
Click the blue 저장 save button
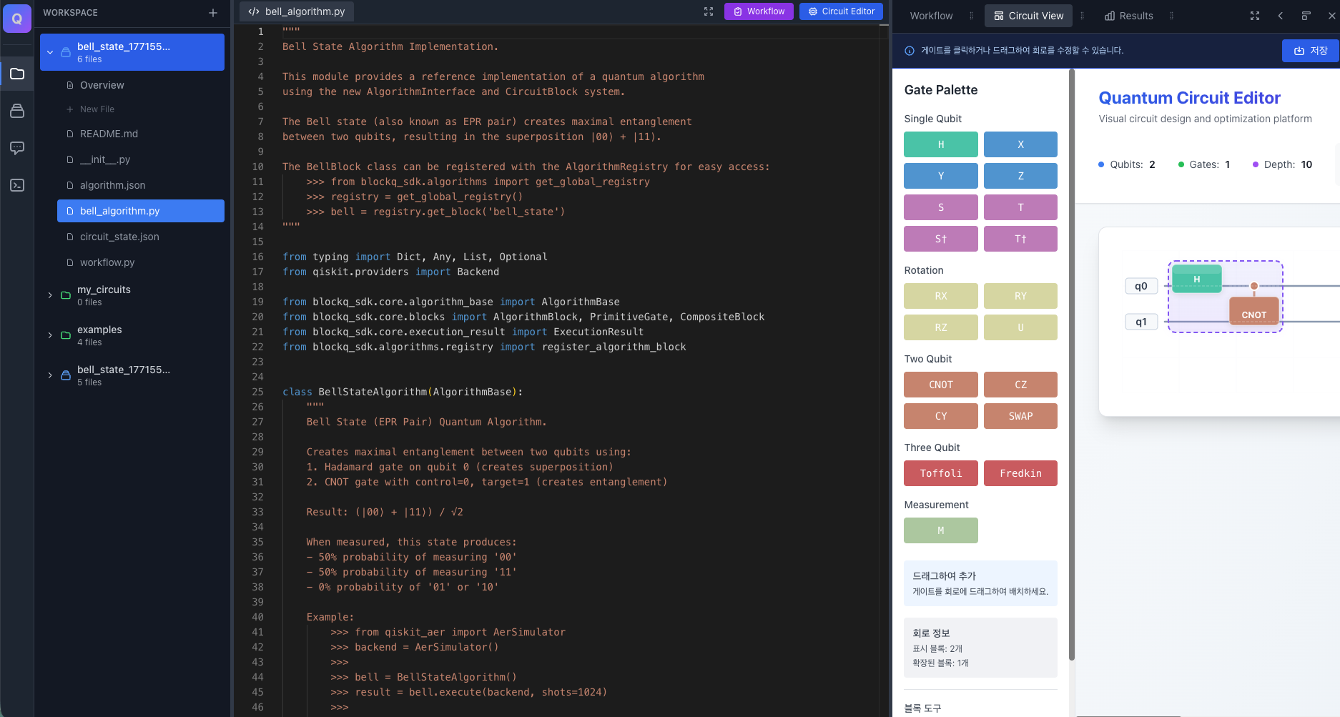coord(1310,51)
